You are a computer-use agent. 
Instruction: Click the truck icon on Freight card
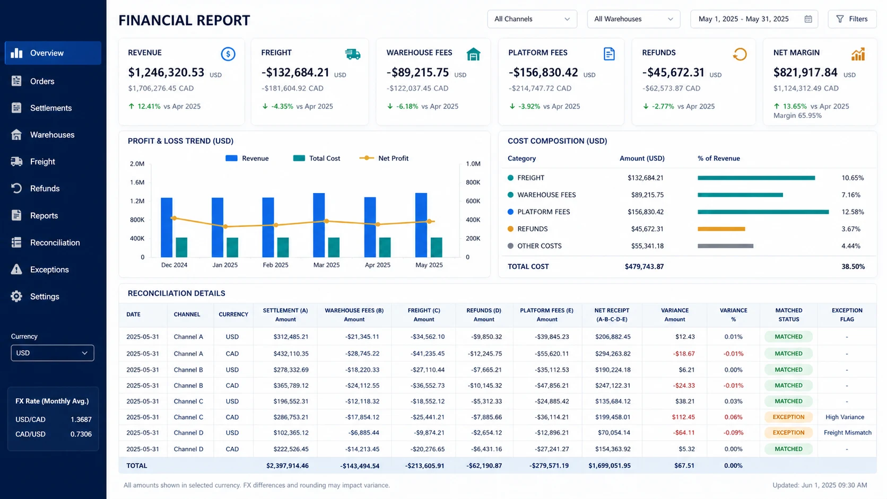352,54
